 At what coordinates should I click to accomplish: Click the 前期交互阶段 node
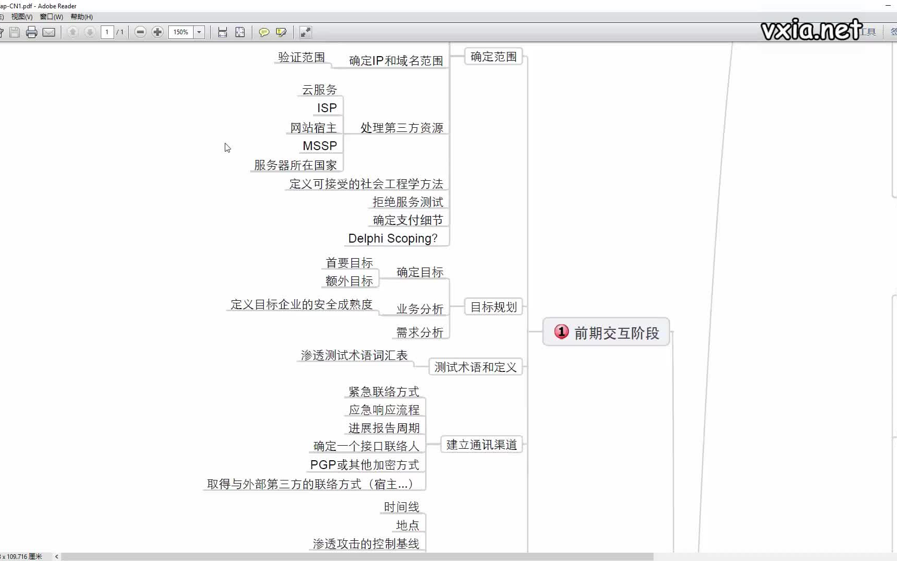(x=606, y=332)
